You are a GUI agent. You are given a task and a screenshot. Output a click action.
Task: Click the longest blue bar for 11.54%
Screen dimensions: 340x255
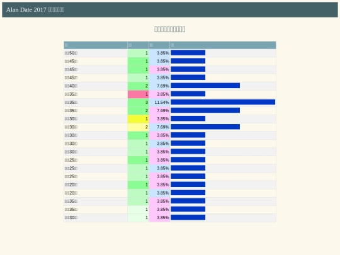tap(223, 102)
